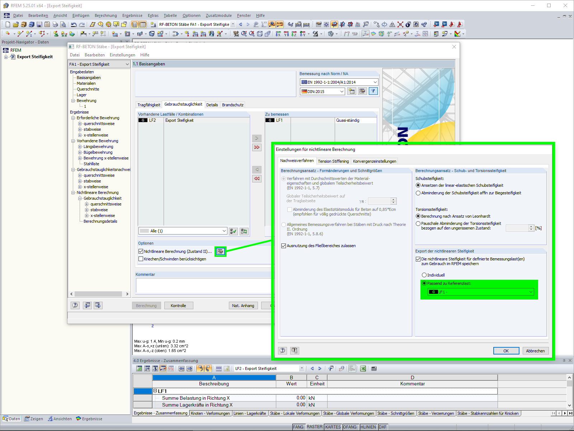Click the New document icon in the main toolbar
This screenshot has width=574, height=431.
tap(8, 24)
